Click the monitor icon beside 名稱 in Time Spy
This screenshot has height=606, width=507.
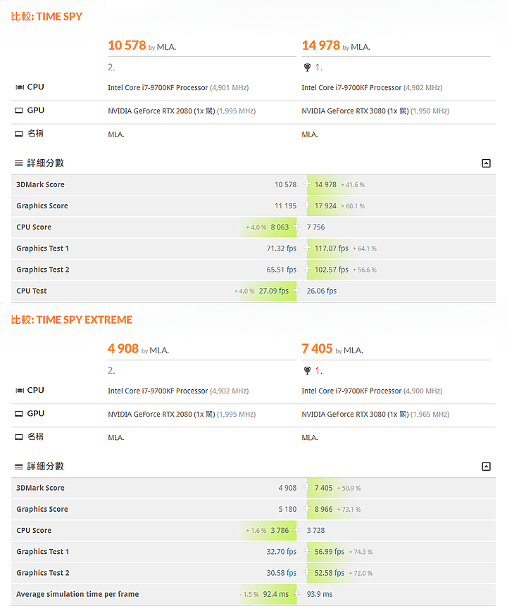click(x=19, y=134)
